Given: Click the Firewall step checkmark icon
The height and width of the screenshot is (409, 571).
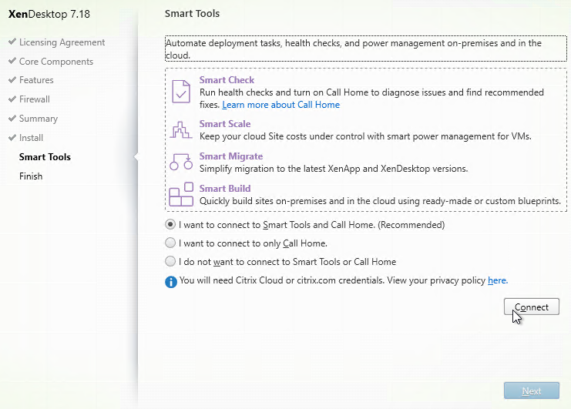Looking at the screenshot, I should pyautogui.click(x=12, y=99).
